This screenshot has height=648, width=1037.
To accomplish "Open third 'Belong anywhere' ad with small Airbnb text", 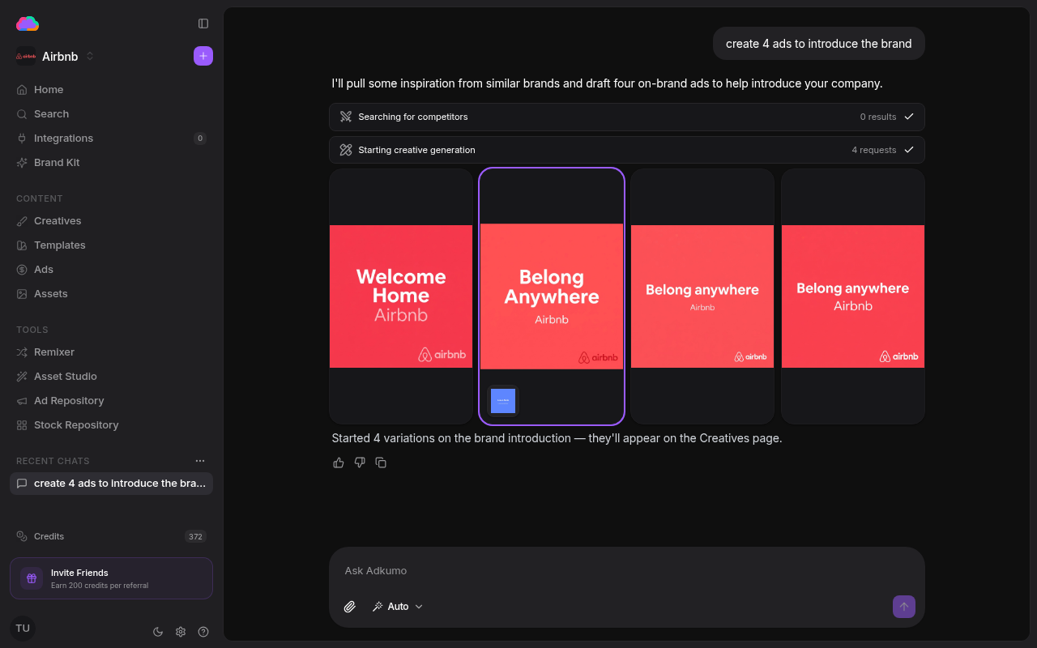I will point(702,296).
